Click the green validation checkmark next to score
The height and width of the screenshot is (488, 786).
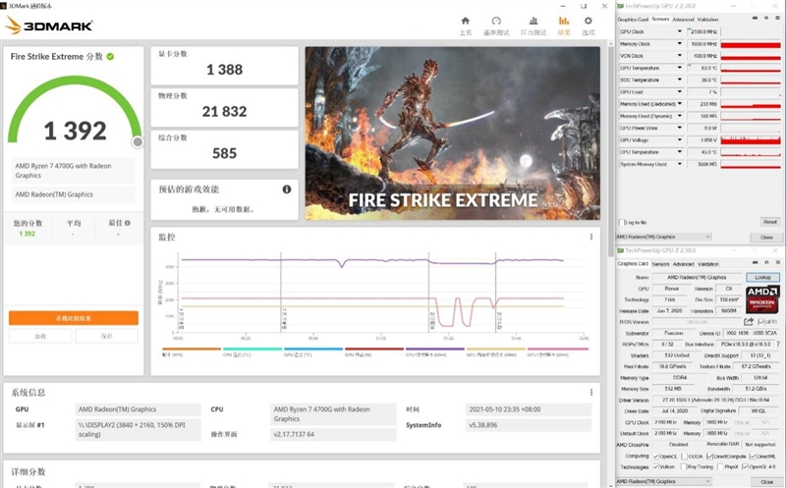111,57
